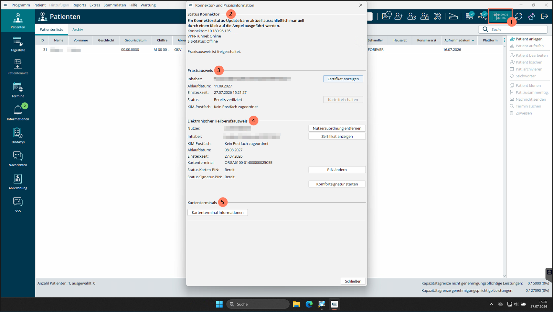The width and height of the screenshot is (553, 312).
Task: Open the Tagesliste sidebar module
Action: pyautogui.click(x=18, y=44)
